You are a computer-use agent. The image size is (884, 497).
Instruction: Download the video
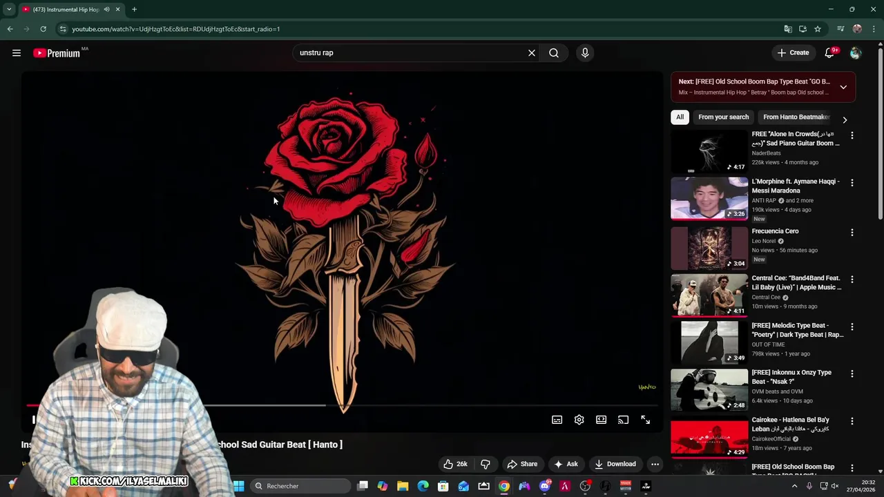[x=615, y=464]
